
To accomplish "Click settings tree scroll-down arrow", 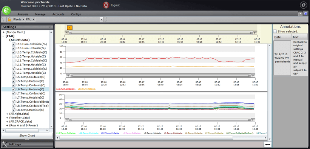I will click(x=51, y=126).
